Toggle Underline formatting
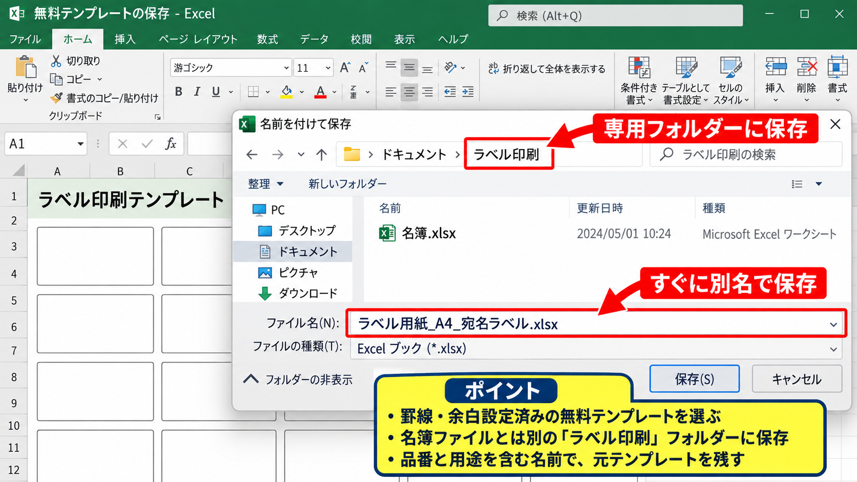Viewport: 857px width, 482px height. (x=216, y=92)
